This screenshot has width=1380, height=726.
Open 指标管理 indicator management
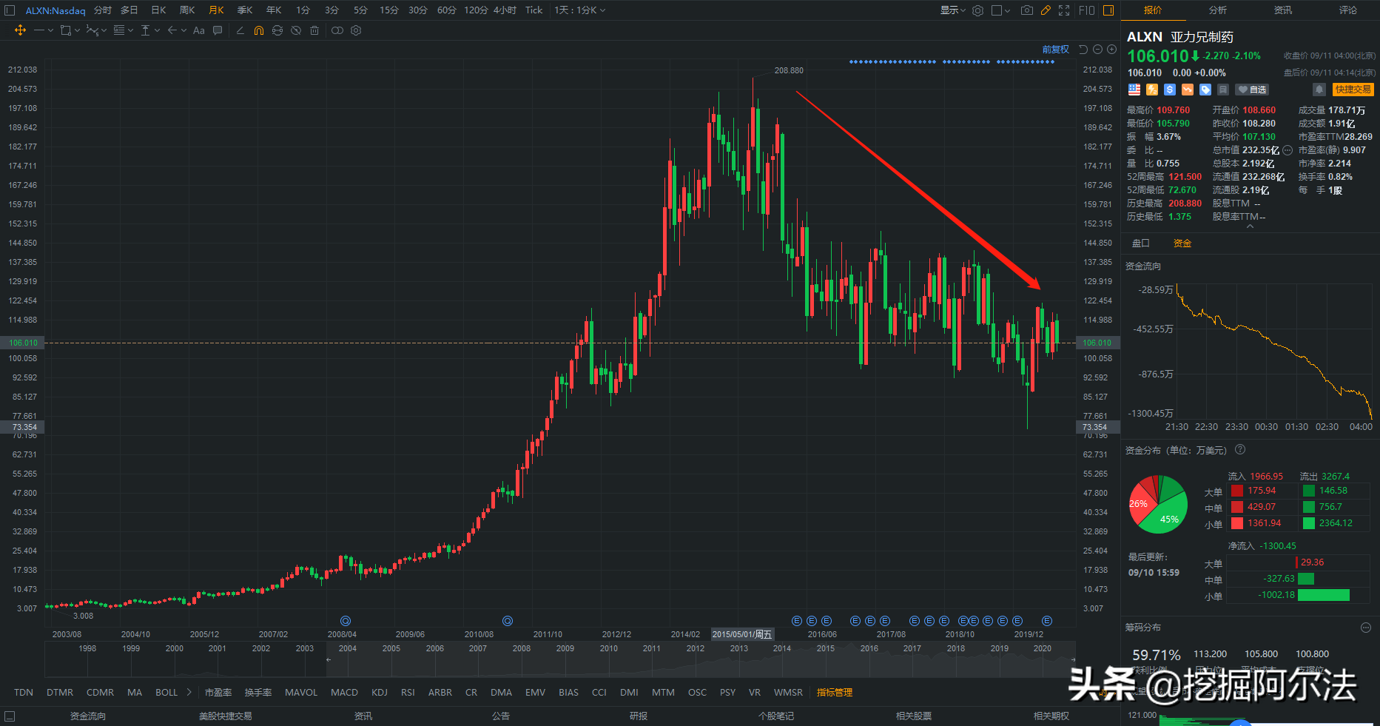pyautogui.click(x=835, y=693)
